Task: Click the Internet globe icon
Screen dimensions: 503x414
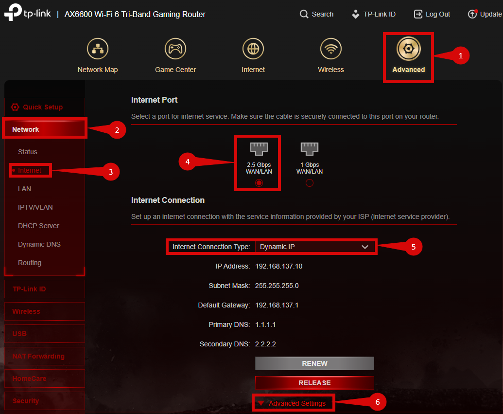Action: pyautogui.click(x=253, y=49)
